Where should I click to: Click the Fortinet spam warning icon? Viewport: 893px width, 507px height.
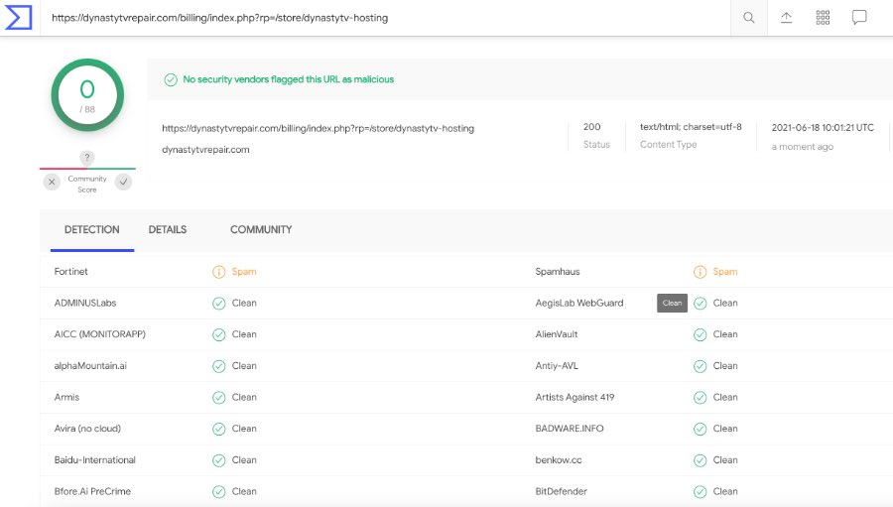coord(218,272)
